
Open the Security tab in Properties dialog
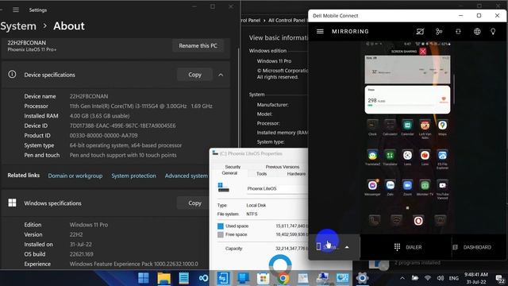[x=233, y=167]
